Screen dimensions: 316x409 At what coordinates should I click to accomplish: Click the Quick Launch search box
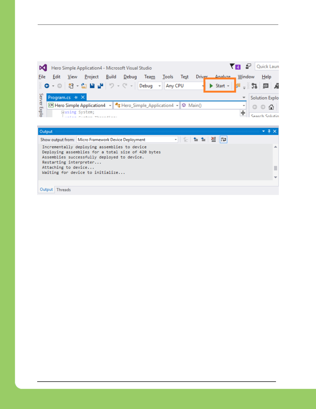(x=267, y=66)
